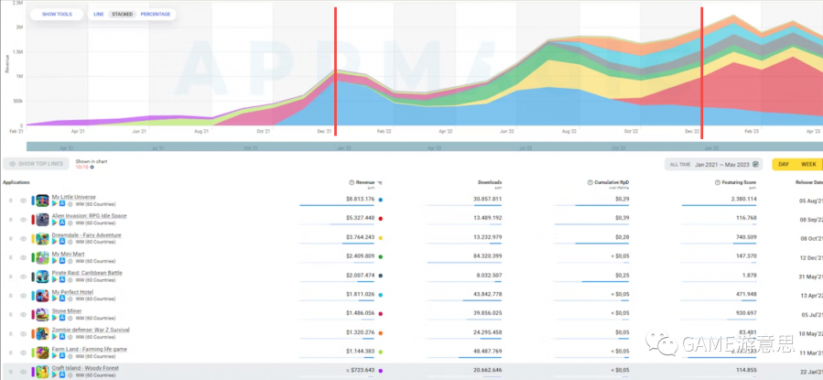Image resolution: width=823 pixels, height=380 pixels.
Task: Click help icon next to Featuring Score
Action: (717, 182)
